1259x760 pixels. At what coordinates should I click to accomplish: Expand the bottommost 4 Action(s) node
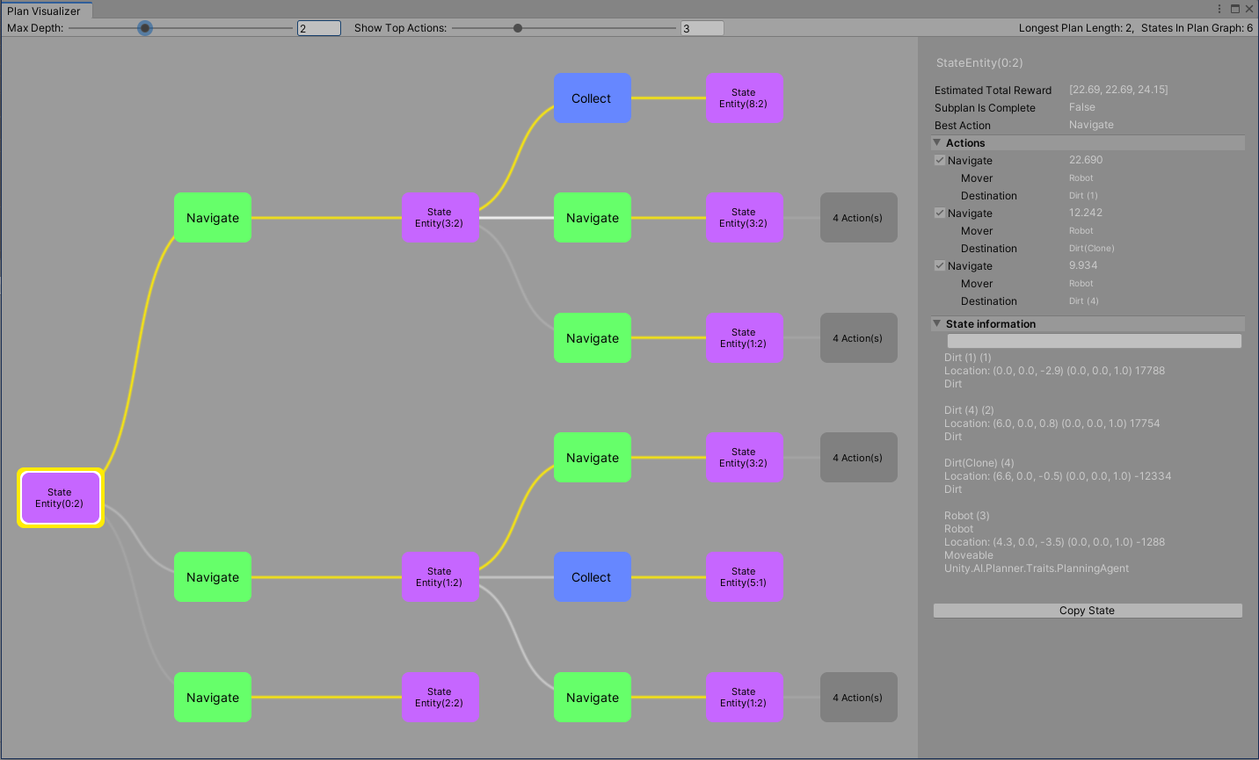click(x=858, y=698)
